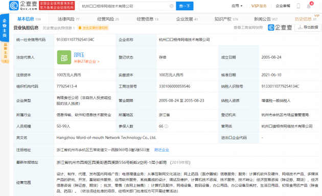Switch to the 历史信息 tab
This screenshot has width=322, height=196.
(305, 19)
